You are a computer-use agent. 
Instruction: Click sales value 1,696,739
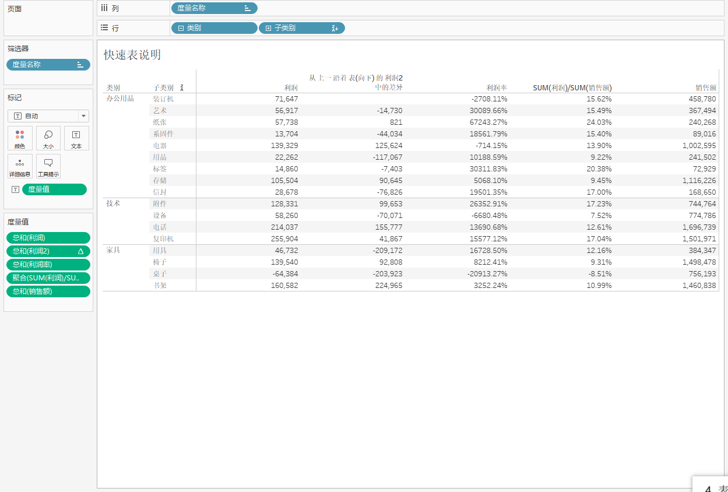point(699,227)
